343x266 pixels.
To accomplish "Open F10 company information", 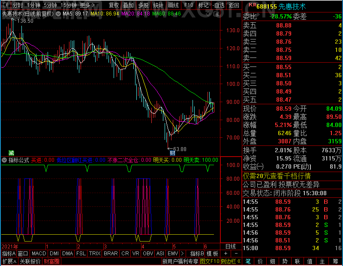I will [189, 5].
